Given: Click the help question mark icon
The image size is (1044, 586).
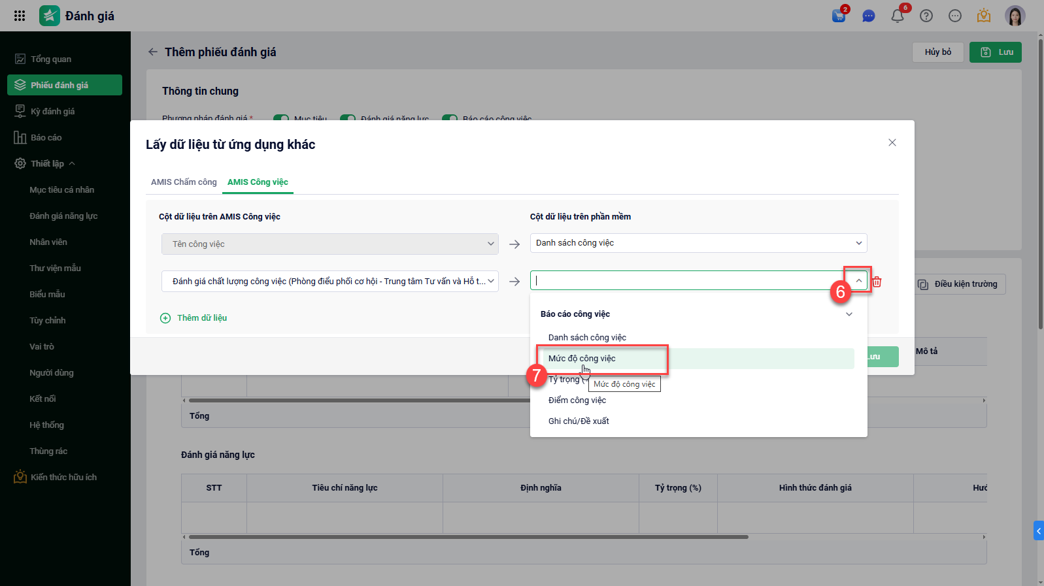Looking at the screenshot, I should click(926, 16).
